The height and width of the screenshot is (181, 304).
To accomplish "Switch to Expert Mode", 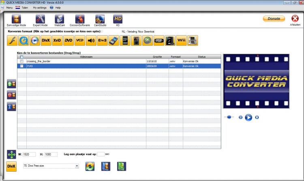I will click(x=40, y=20).
